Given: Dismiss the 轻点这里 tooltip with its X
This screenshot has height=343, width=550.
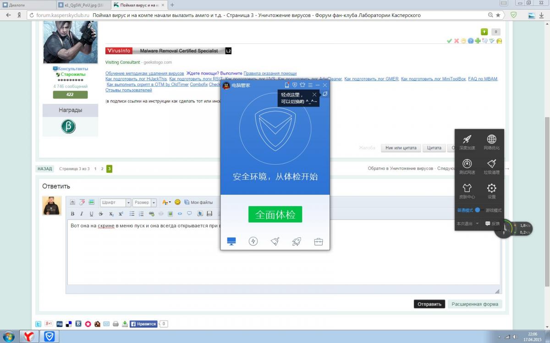Looking at the screenshot, I should point(314,95).
